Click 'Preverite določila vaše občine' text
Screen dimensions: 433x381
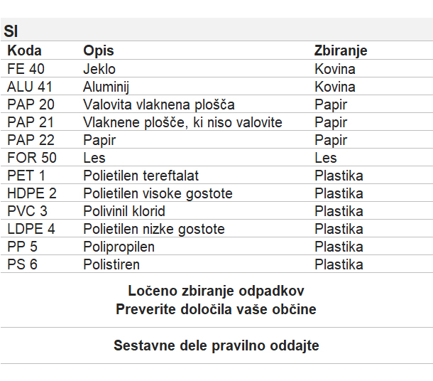click(x=216, y=309)
